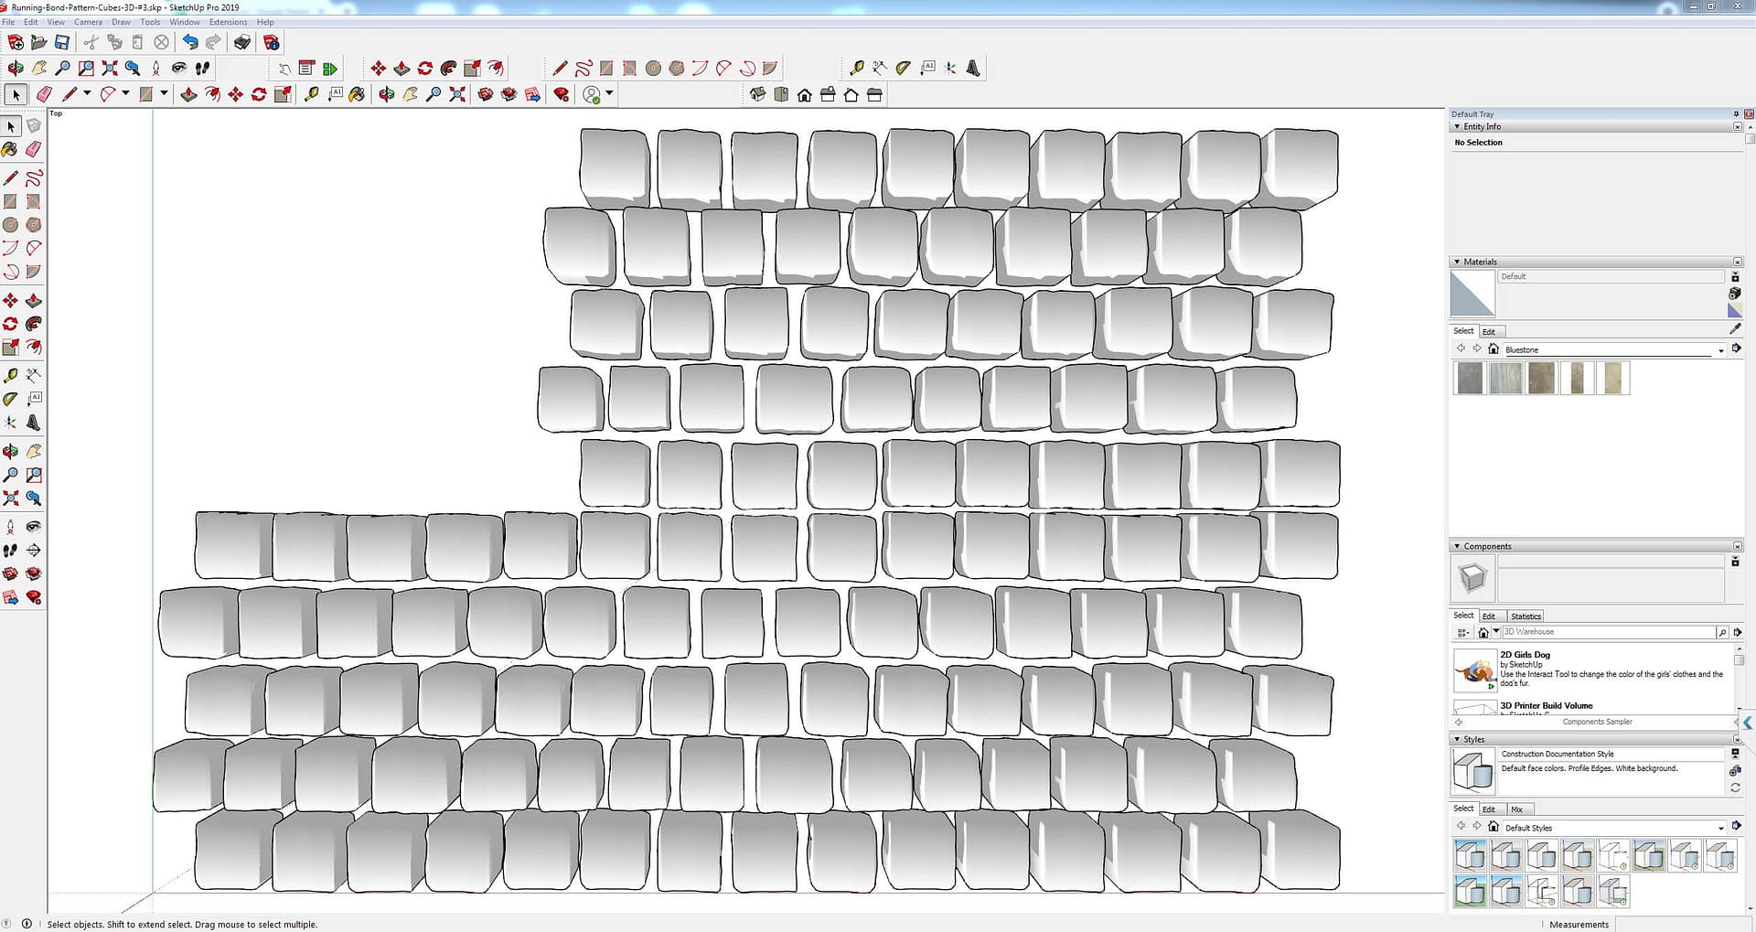This screenshot has height=932, width=1756.
Task: Switch to Statistics tab in Components
Action: pos(1526,616)
